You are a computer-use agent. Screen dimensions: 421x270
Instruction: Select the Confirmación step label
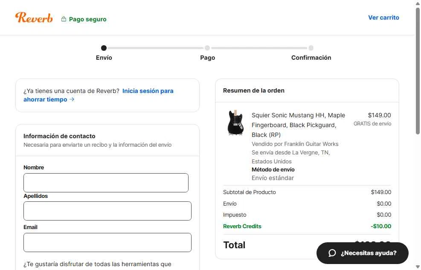(311, 58)
